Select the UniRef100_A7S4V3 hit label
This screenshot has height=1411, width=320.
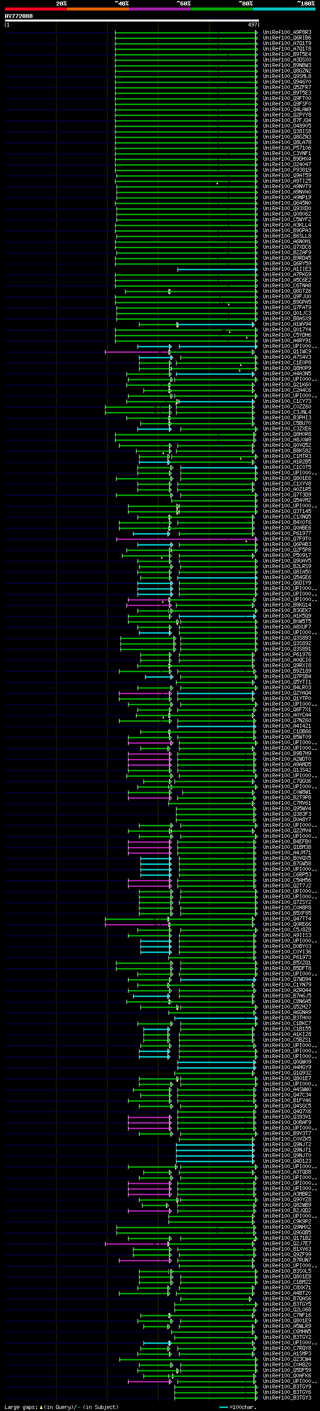(x=287, y=357)
